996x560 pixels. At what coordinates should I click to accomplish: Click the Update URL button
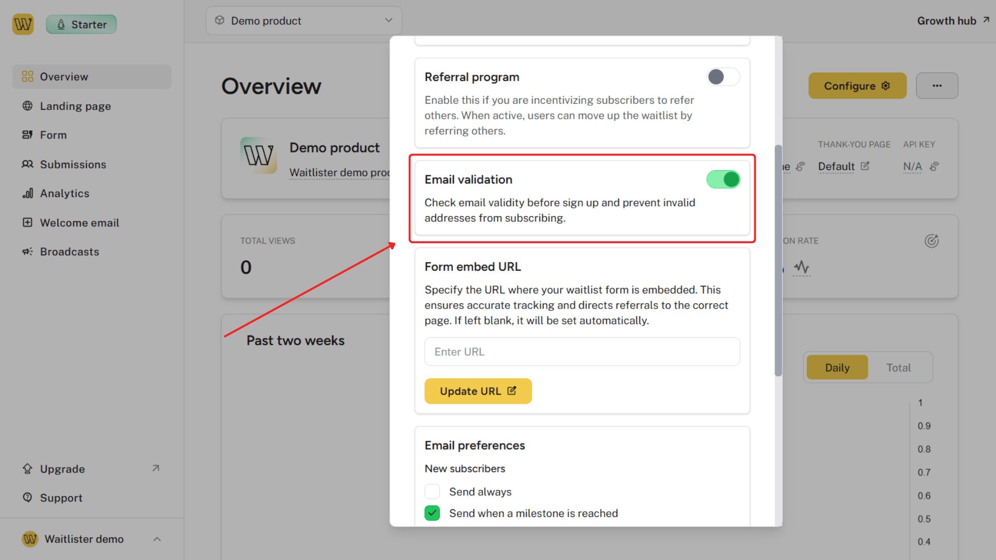478,391
